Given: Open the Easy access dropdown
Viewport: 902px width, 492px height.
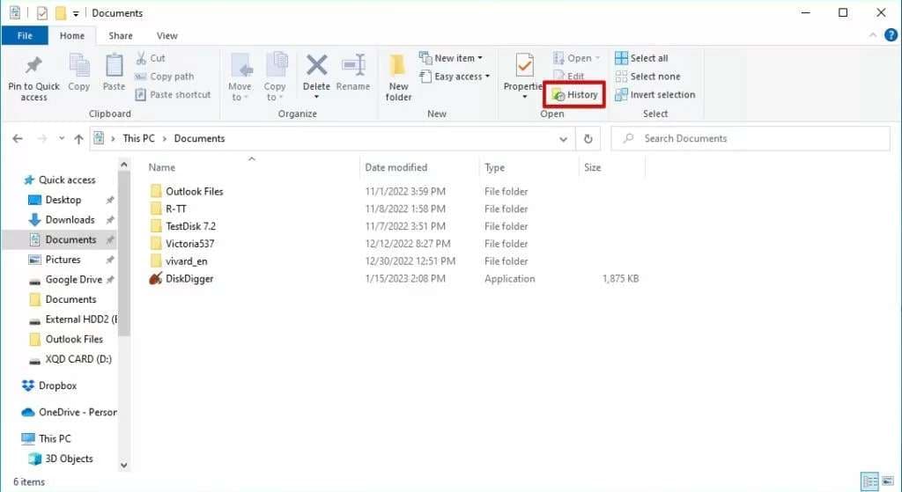Looking at the screenshot, I should click(x=455, y=77).
